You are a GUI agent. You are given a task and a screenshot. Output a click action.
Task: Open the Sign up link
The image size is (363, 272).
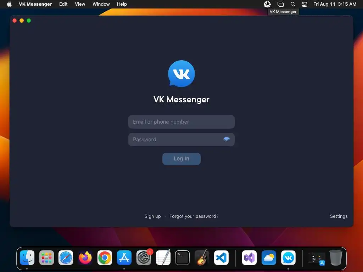tap(152, 216)
